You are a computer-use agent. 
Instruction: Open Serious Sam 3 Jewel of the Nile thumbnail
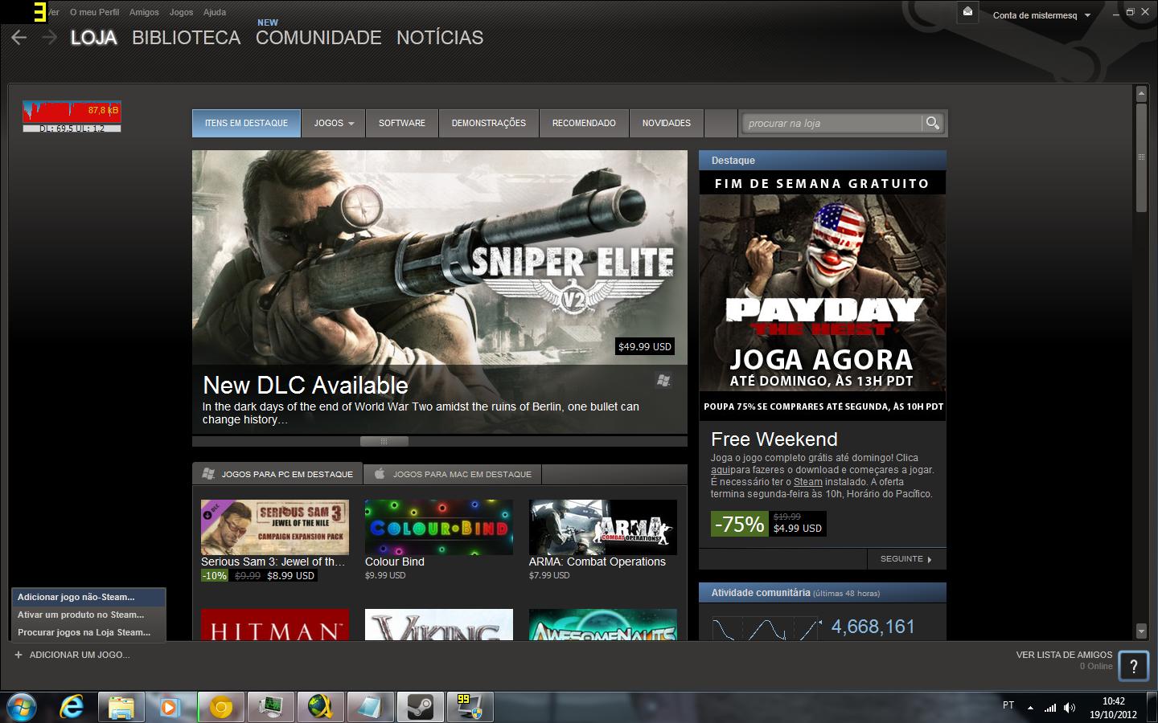click(275, 527)
